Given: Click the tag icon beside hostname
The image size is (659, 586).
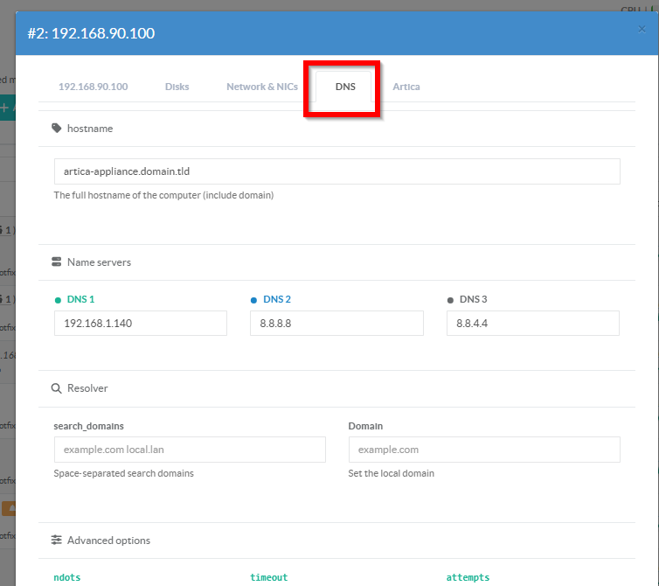Looking at the screenshot, I should tap(57, 129).
